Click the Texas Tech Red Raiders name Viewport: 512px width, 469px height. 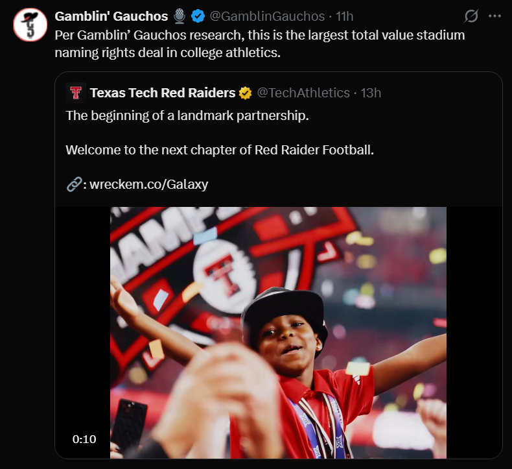(163, 93)
